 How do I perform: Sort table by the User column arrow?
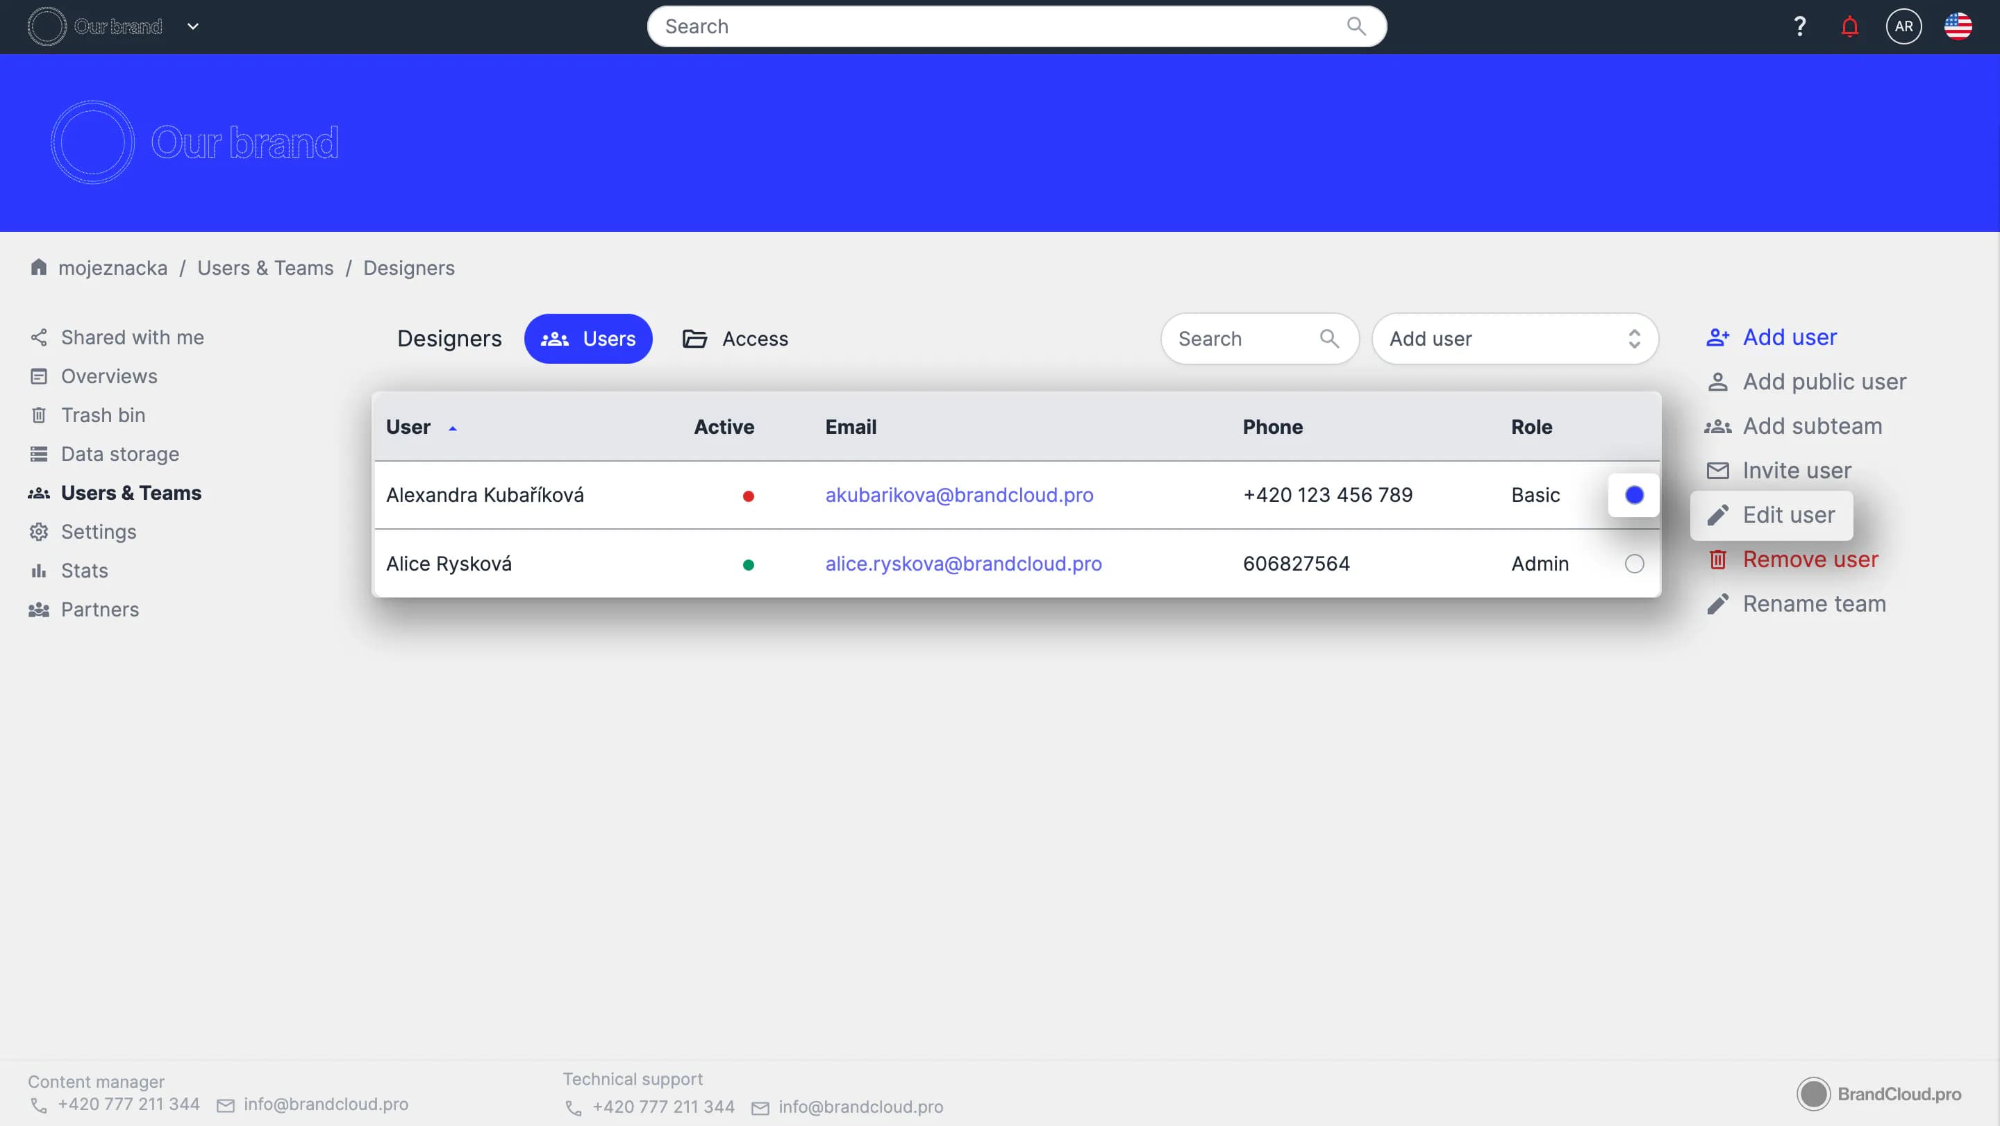point(453,428)
